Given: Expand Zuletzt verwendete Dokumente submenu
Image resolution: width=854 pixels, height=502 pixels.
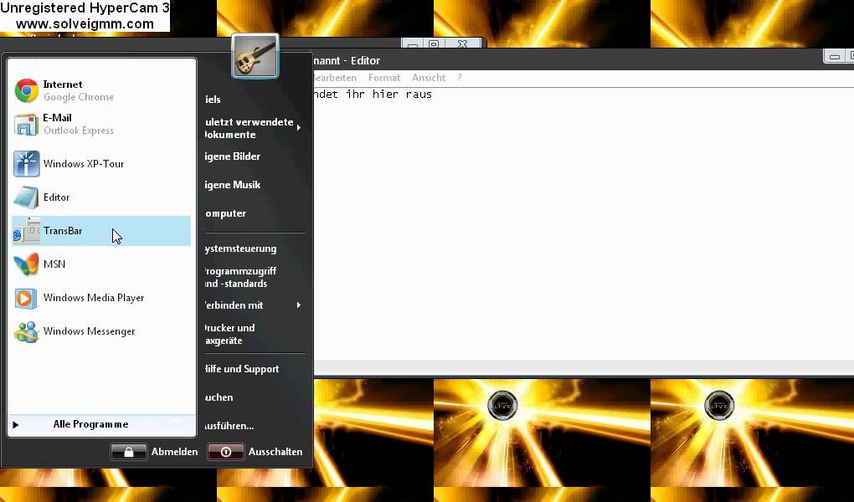Looking at the screenshot, I should [x=298, y=128].
